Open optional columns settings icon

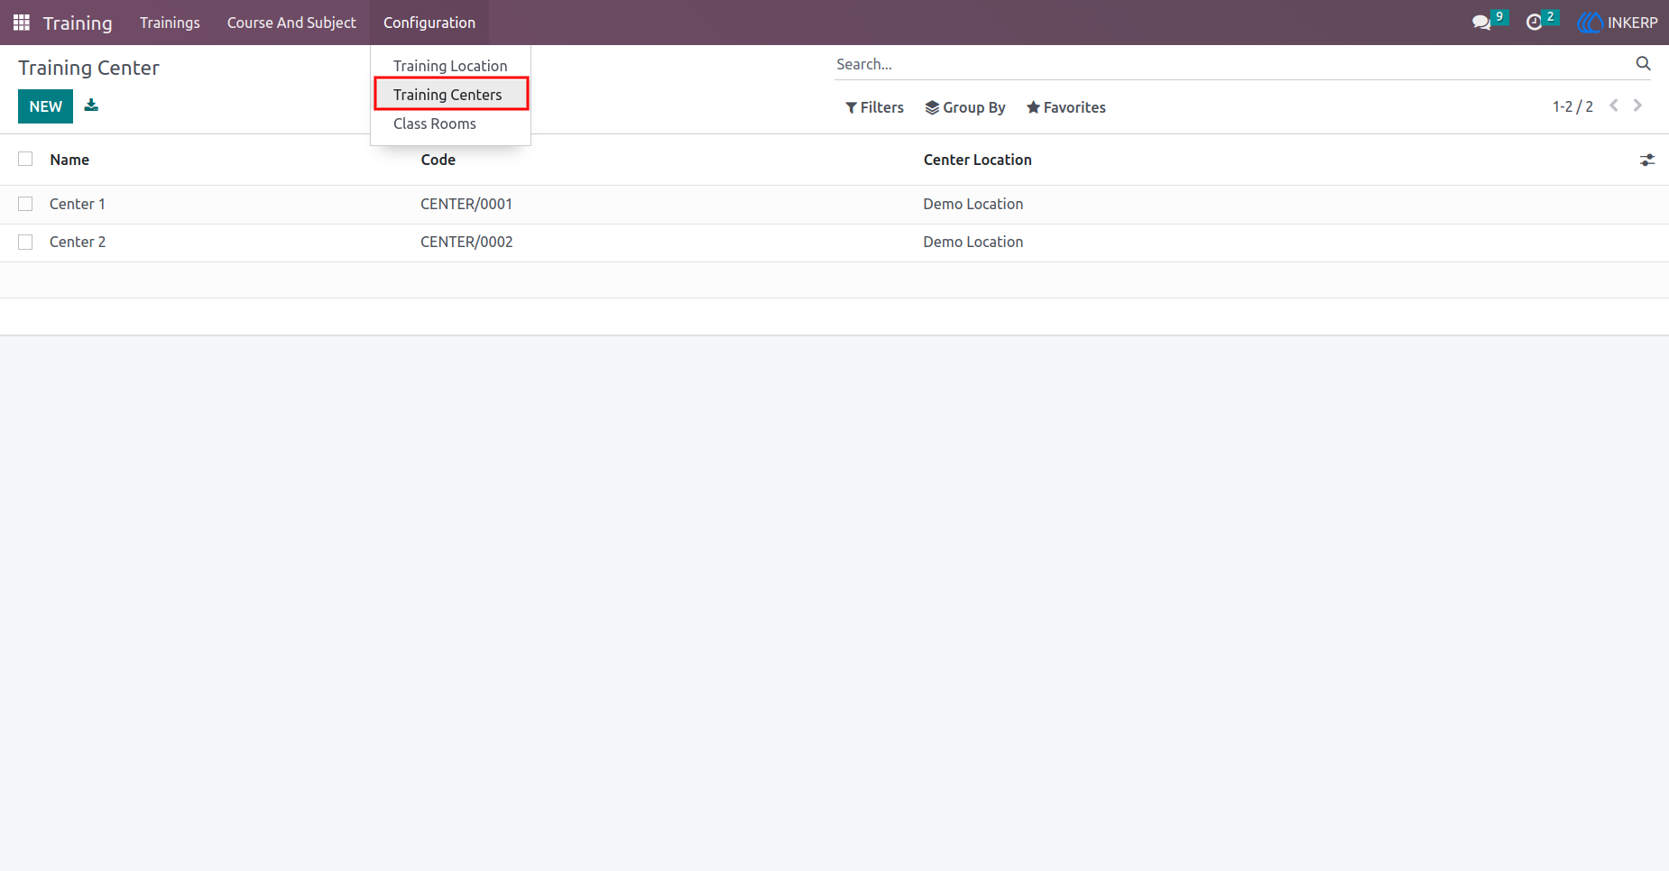pos(1647,160)
